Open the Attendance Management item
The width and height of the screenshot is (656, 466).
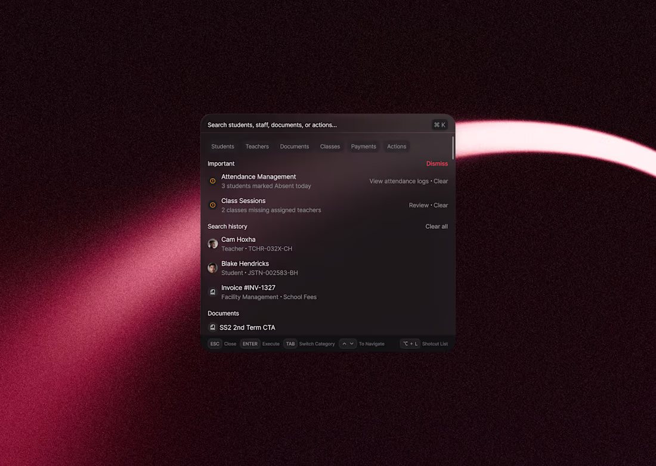click(x=327, y=181)
